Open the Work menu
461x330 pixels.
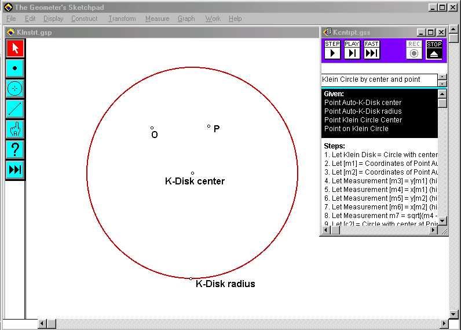(x=213, y=19)
